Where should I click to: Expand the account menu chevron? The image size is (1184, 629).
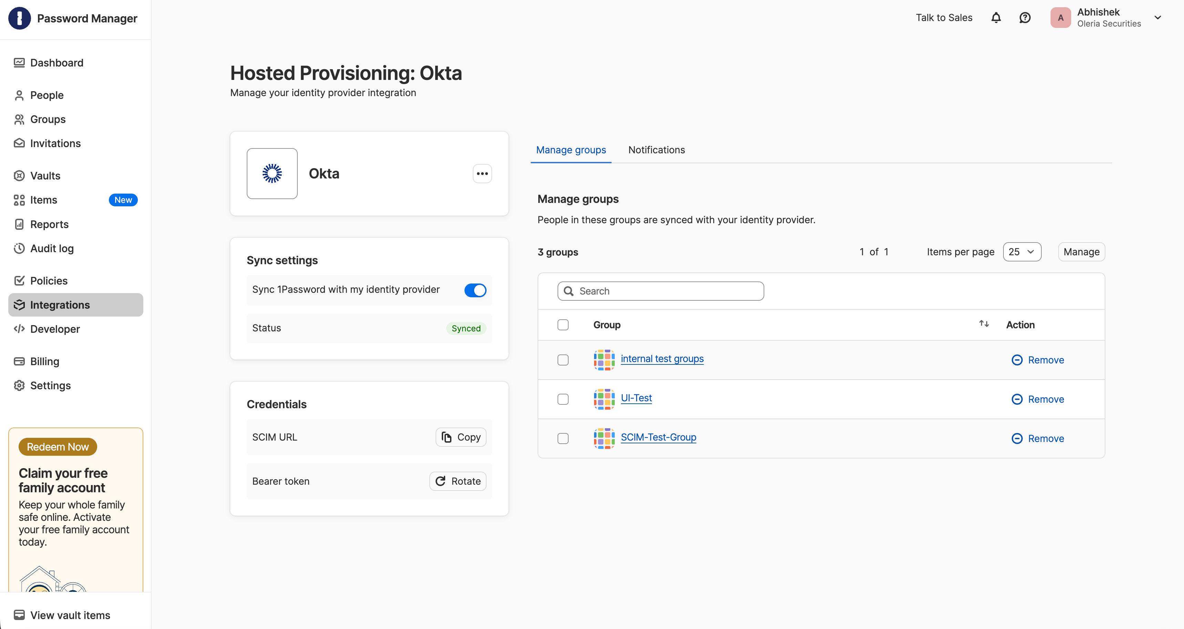point(1158,18)
